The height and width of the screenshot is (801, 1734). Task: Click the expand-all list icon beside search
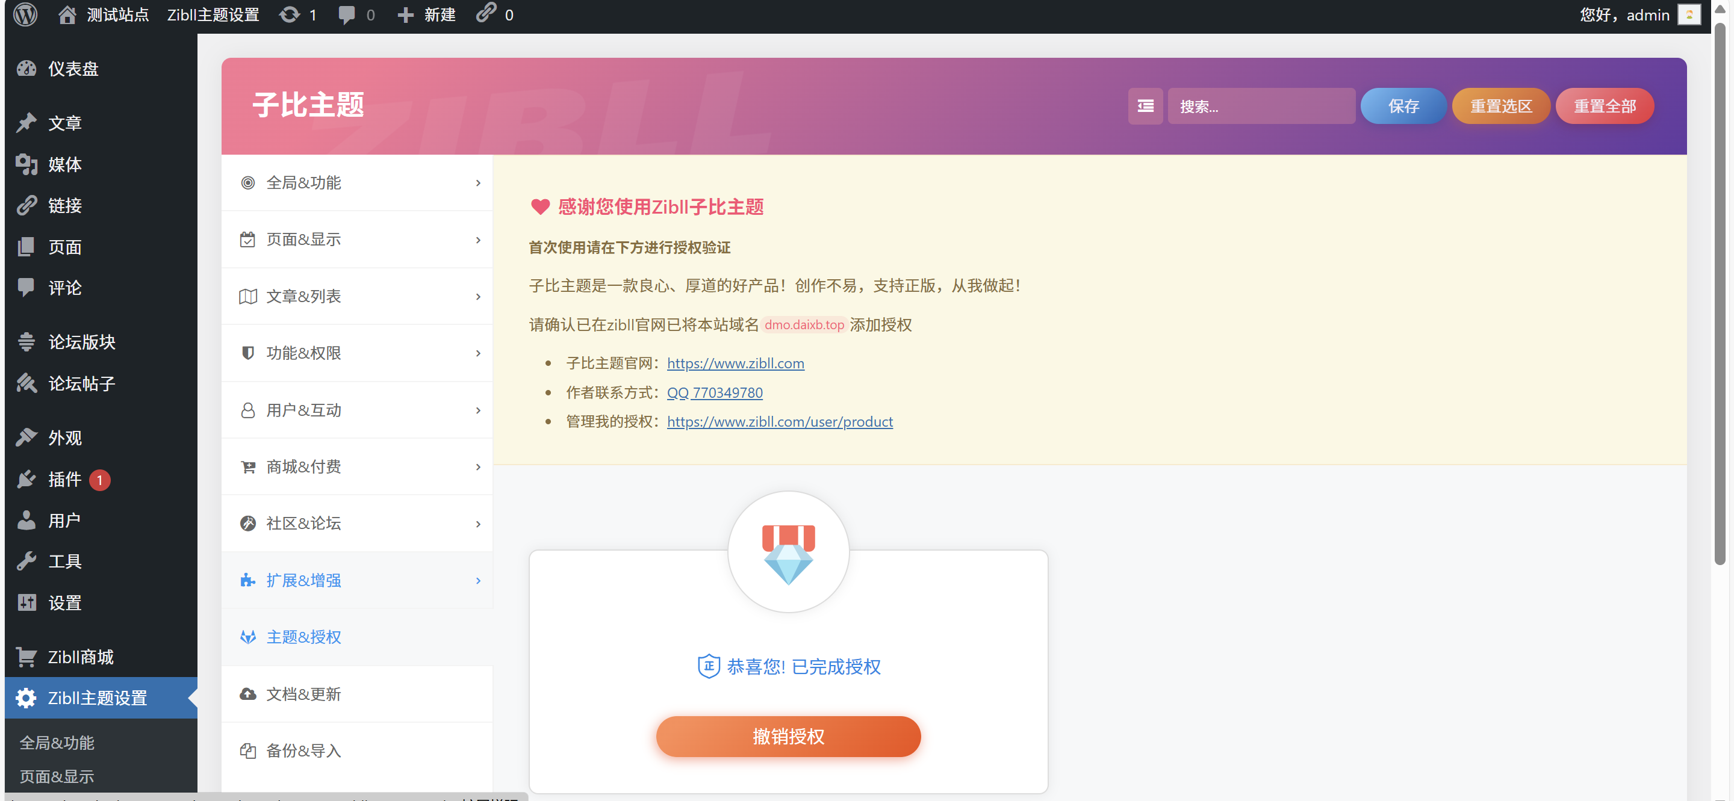(1145, 107)
